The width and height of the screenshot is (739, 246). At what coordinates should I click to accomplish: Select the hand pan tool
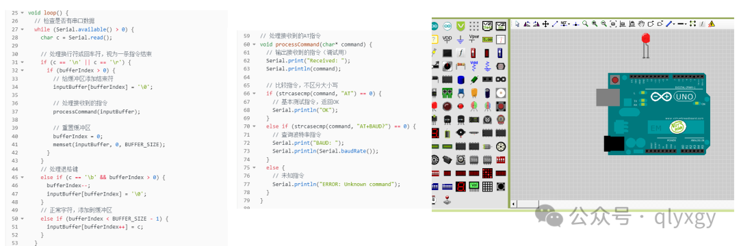click(641, 23)
